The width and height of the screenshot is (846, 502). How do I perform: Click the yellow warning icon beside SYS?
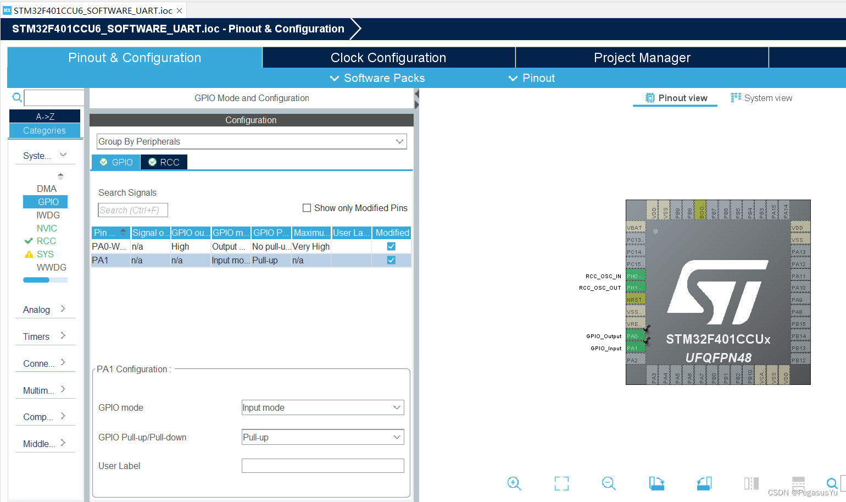29,254
